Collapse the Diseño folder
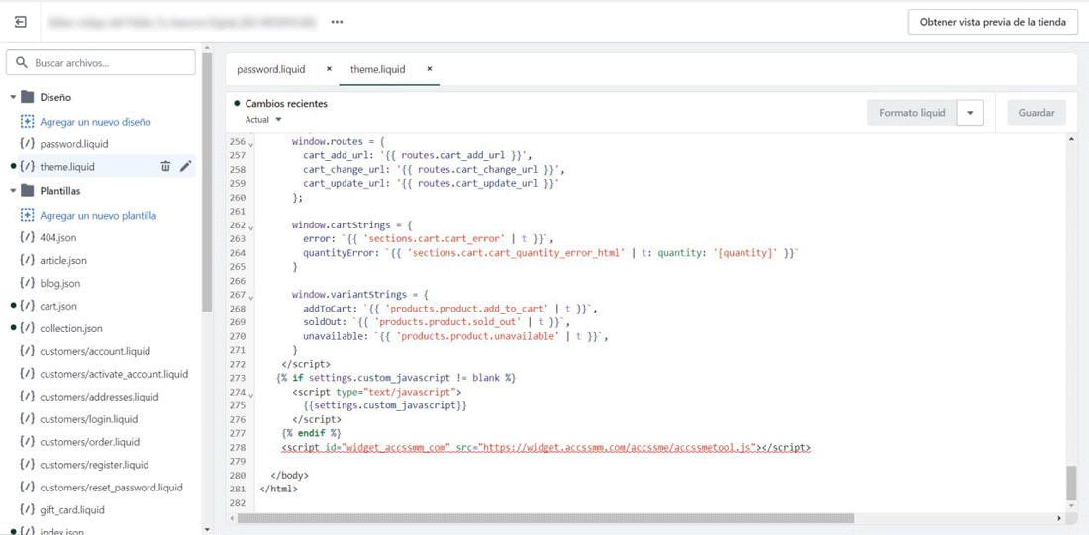Image resolution: width=1089 pixels, height=535 pixels. coord(13,97)
